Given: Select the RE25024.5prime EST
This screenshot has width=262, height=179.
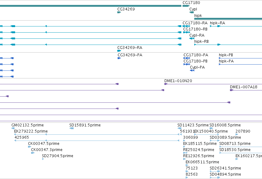Looking at the screenshot, I should click(185, 153).
